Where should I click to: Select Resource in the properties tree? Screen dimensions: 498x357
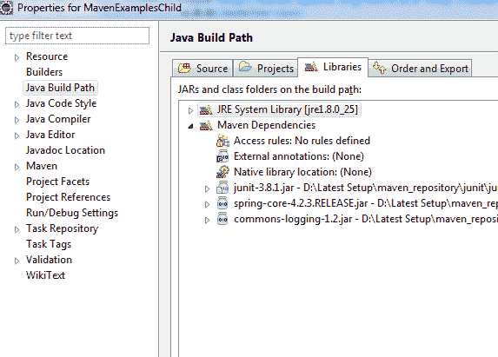(x=47, y=56)
